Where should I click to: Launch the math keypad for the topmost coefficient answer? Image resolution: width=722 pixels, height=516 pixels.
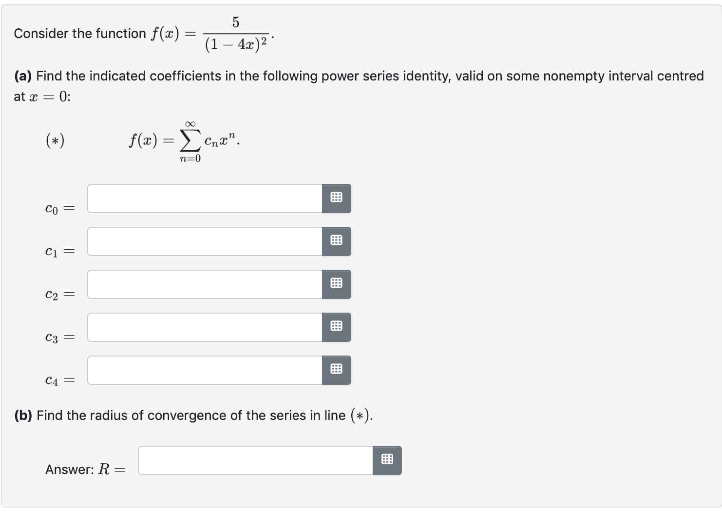coord(336,198)
